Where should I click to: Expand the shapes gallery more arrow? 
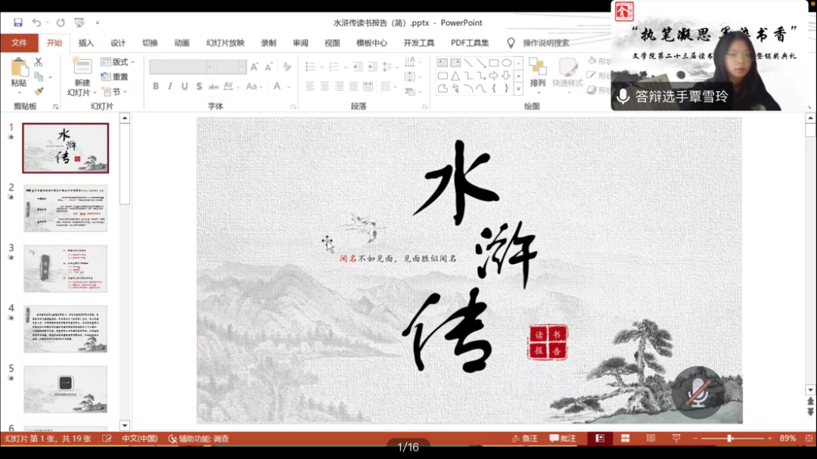click(x=518, y=89)
